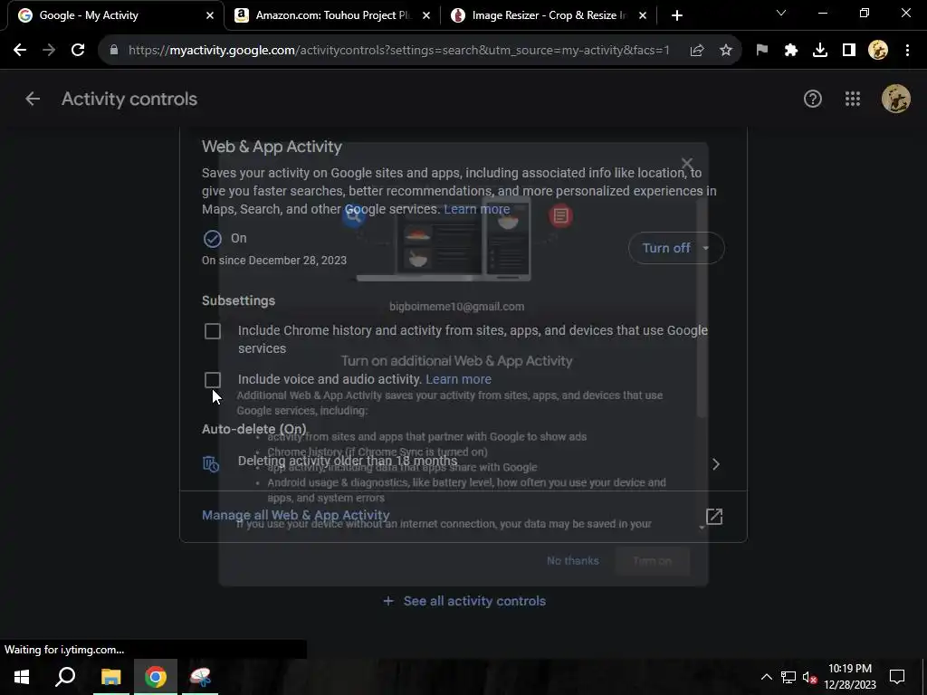Open the Google apps grid

(x=853, y=99)
